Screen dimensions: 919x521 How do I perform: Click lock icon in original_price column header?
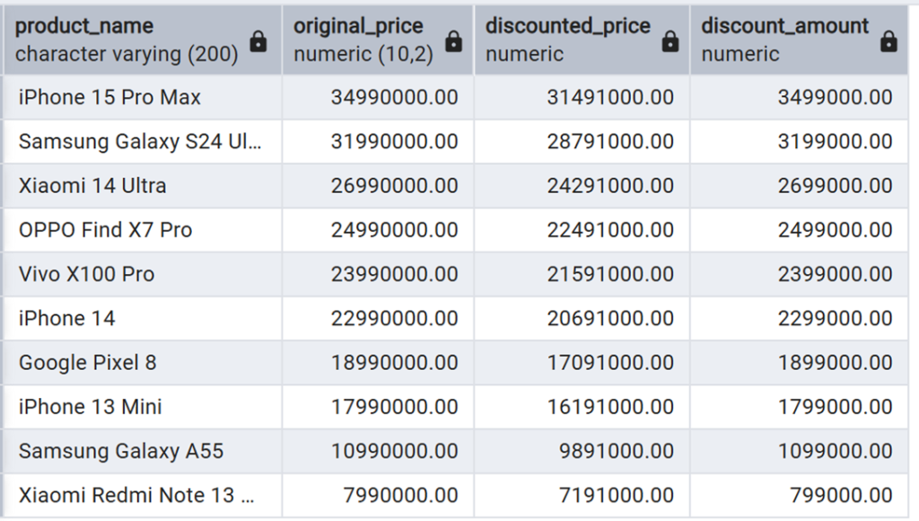[x=454, y=41]
